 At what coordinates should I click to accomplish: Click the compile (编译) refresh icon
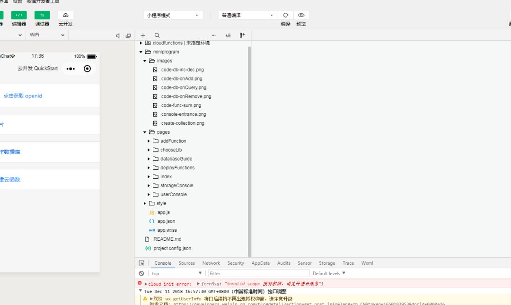point(286,15)
